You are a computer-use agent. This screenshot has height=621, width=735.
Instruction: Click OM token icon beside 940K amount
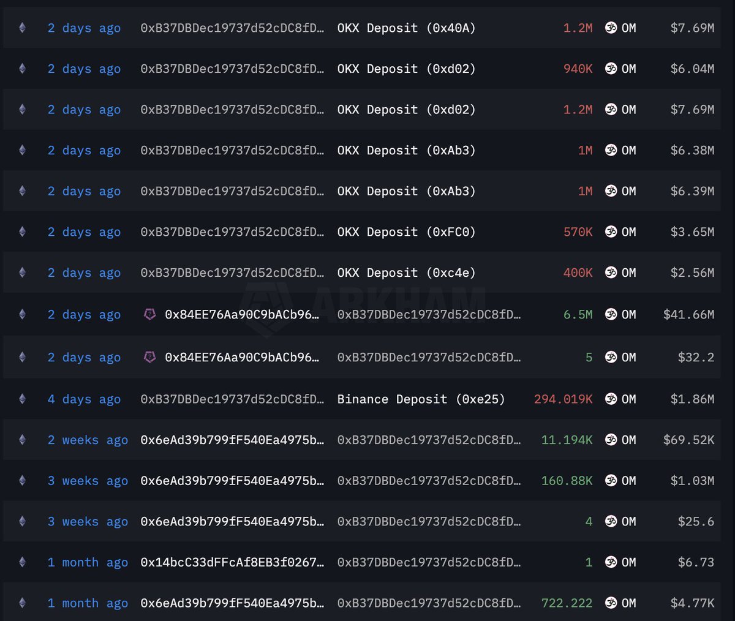pyautogui.click(x=611, y=69)
